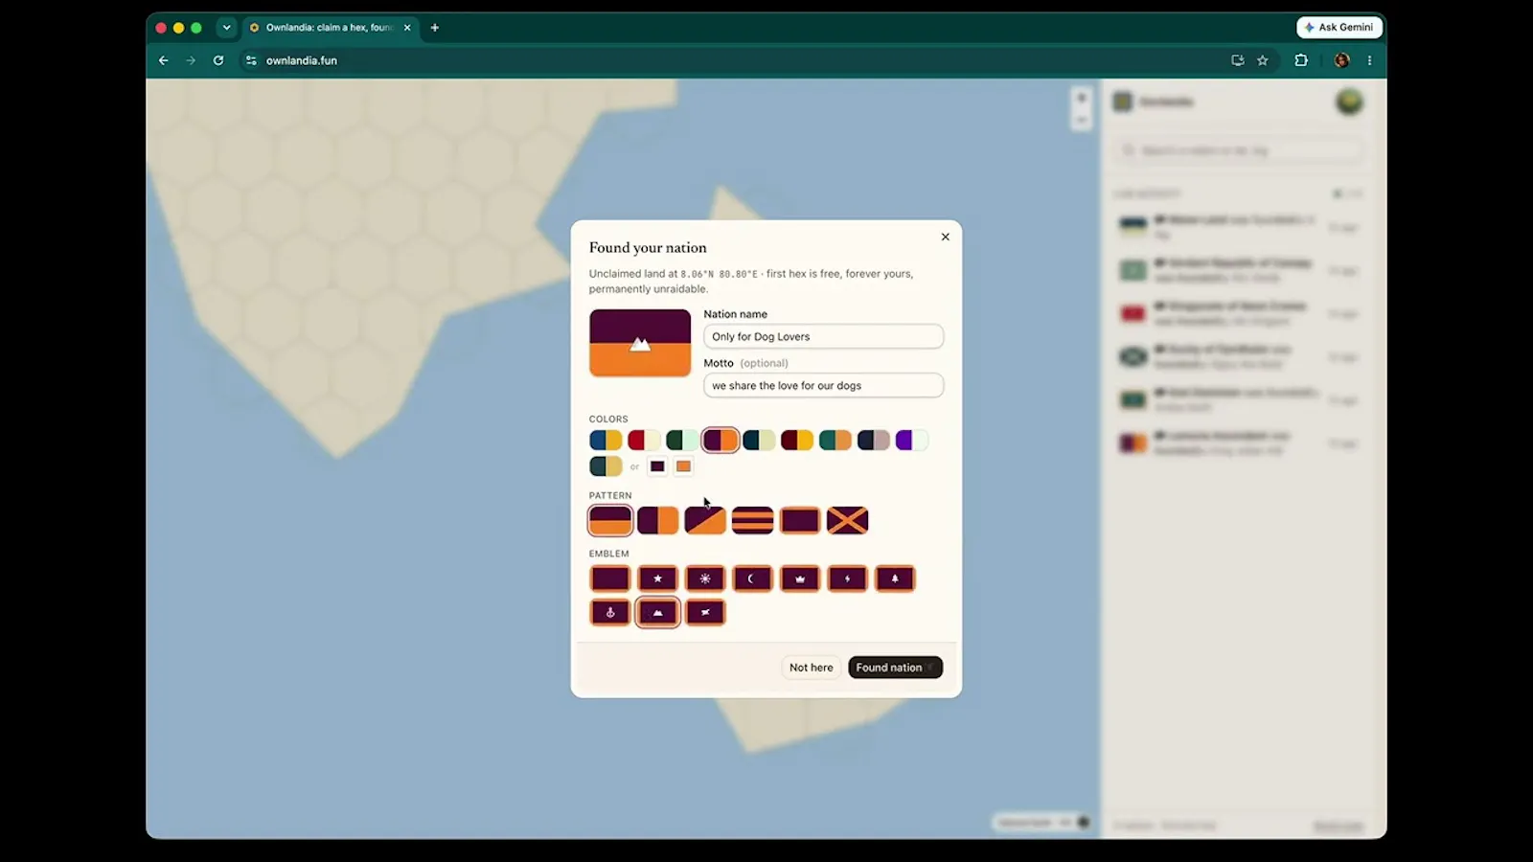This screenshot has width=1533, height=862.
Task: Click the browser address bar
Action: (738, 60)
